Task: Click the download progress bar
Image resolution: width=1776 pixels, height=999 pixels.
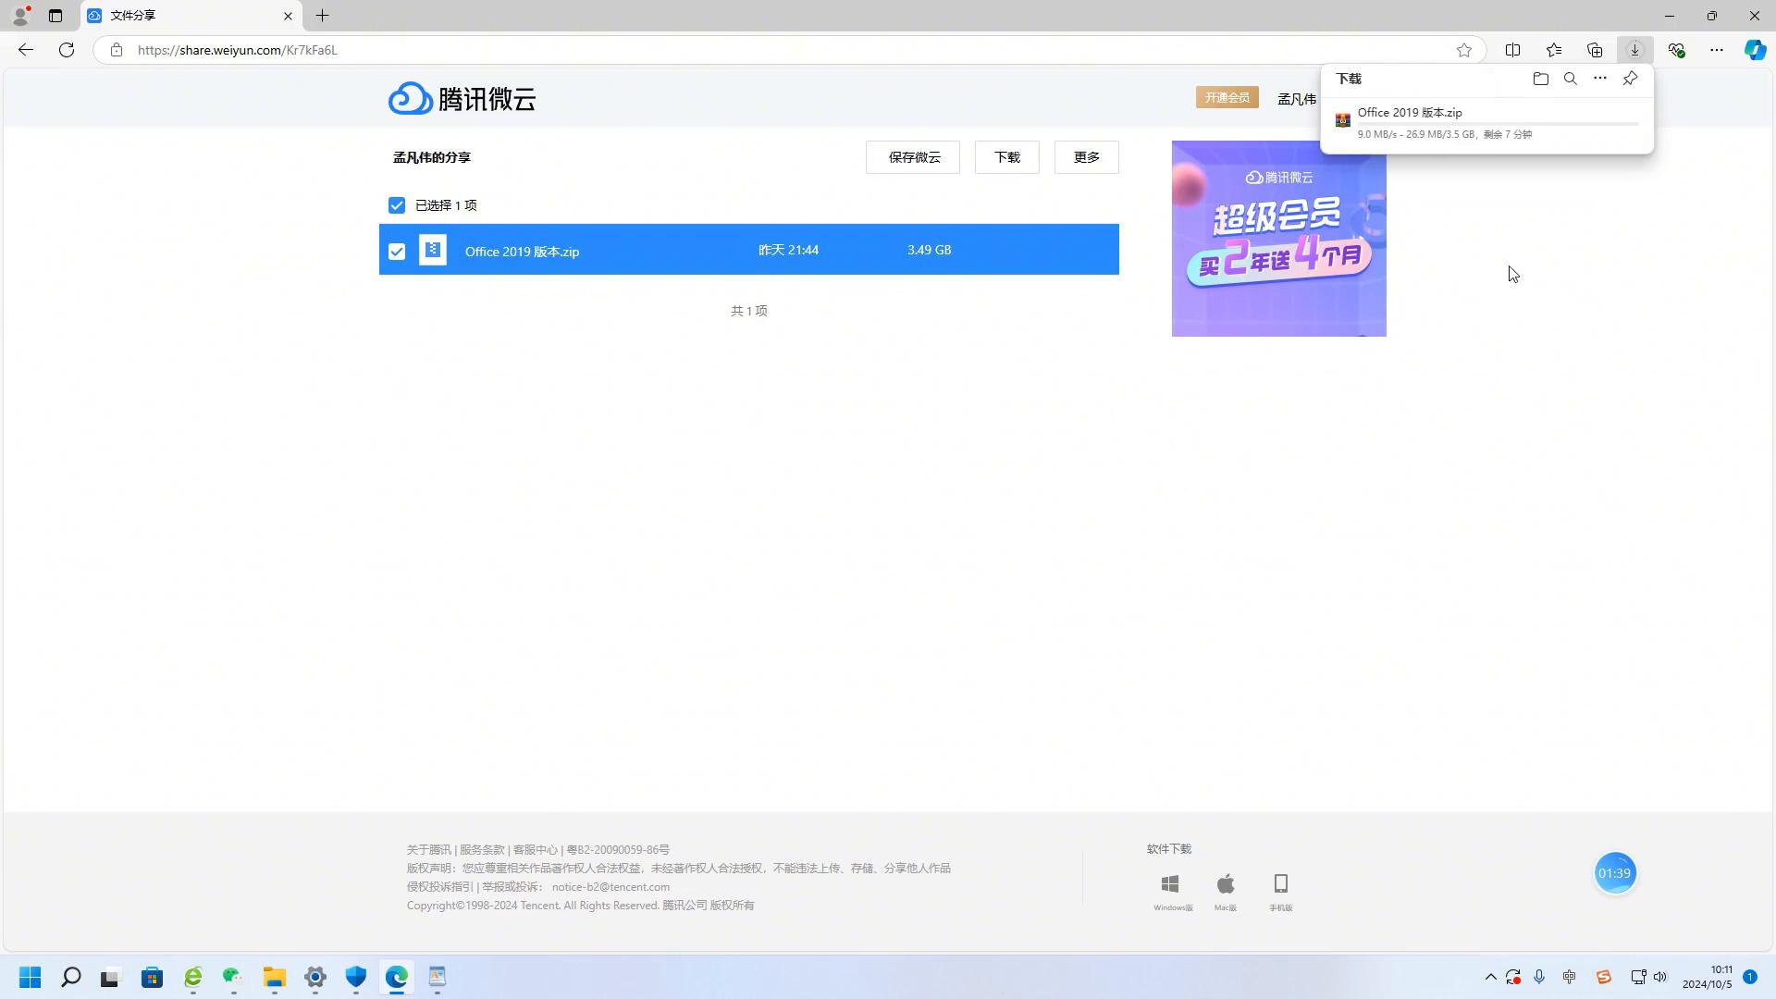Action: 1498,124
